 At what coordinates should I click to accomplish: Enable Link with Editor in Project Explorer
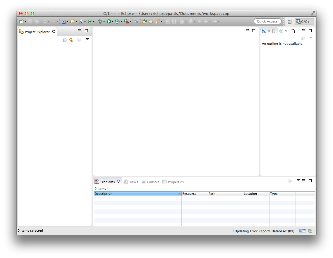(71, 40)
